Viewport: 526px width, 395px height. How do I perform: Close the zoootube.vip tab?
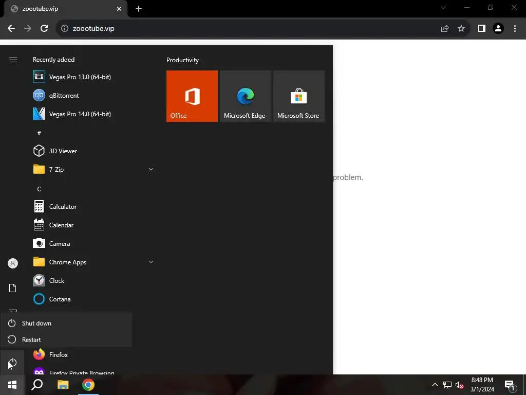click(119, 9)
